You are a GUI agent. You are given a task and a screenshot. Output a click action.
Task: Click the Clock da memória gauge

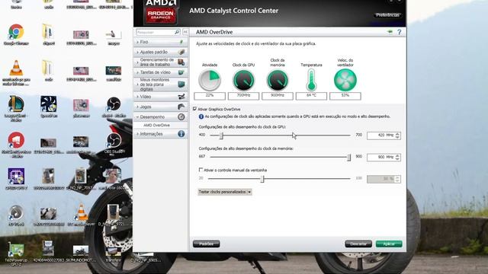click(x=278, y=80)
